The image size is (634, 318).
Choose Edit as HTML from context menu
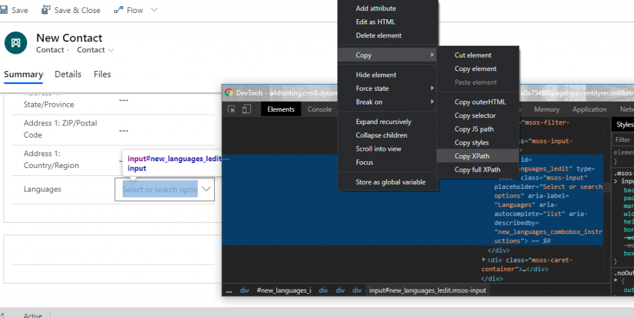click(375, 22)
